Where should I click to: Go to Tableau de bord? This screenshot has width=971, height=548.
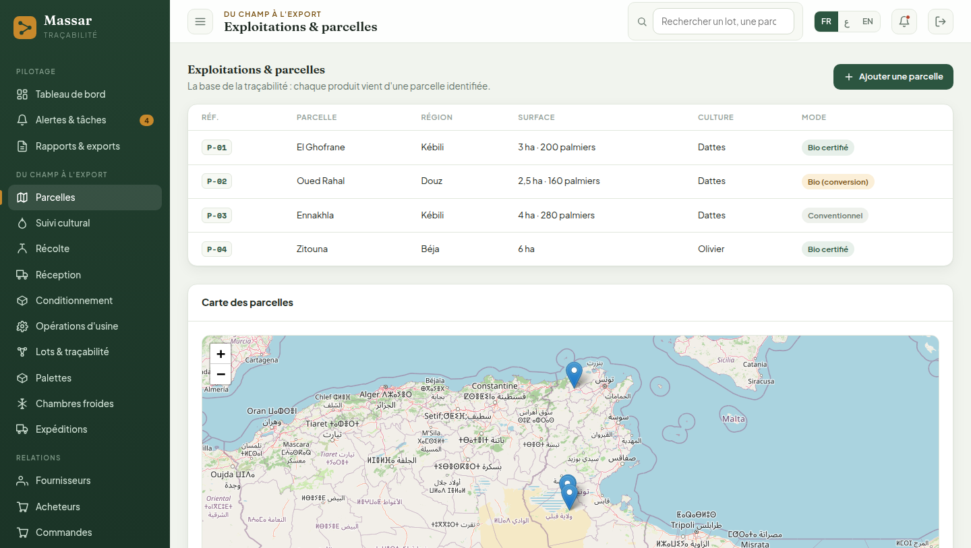[x=85, y=94]
